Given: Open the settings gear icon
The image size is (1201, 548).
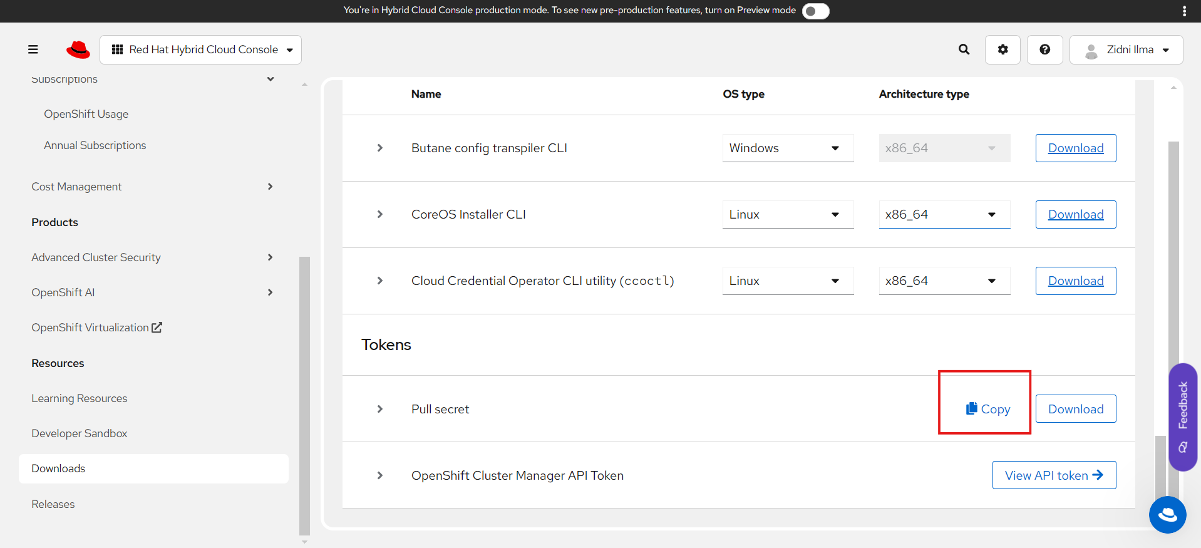Looking at the screenshot, I should coord(1003,49).
